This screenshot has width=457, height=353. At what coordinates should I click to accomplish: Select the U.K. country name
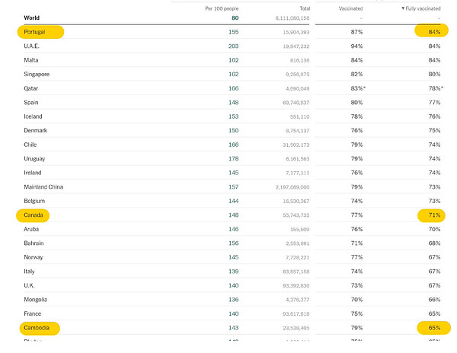coord(29,285)
